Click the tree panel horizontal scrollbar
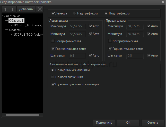166x127 pixels. [22, 115]
